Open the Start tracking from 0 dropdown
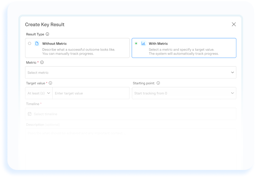The height and width of the screenshot is (178, 256). tap(184, 93)
